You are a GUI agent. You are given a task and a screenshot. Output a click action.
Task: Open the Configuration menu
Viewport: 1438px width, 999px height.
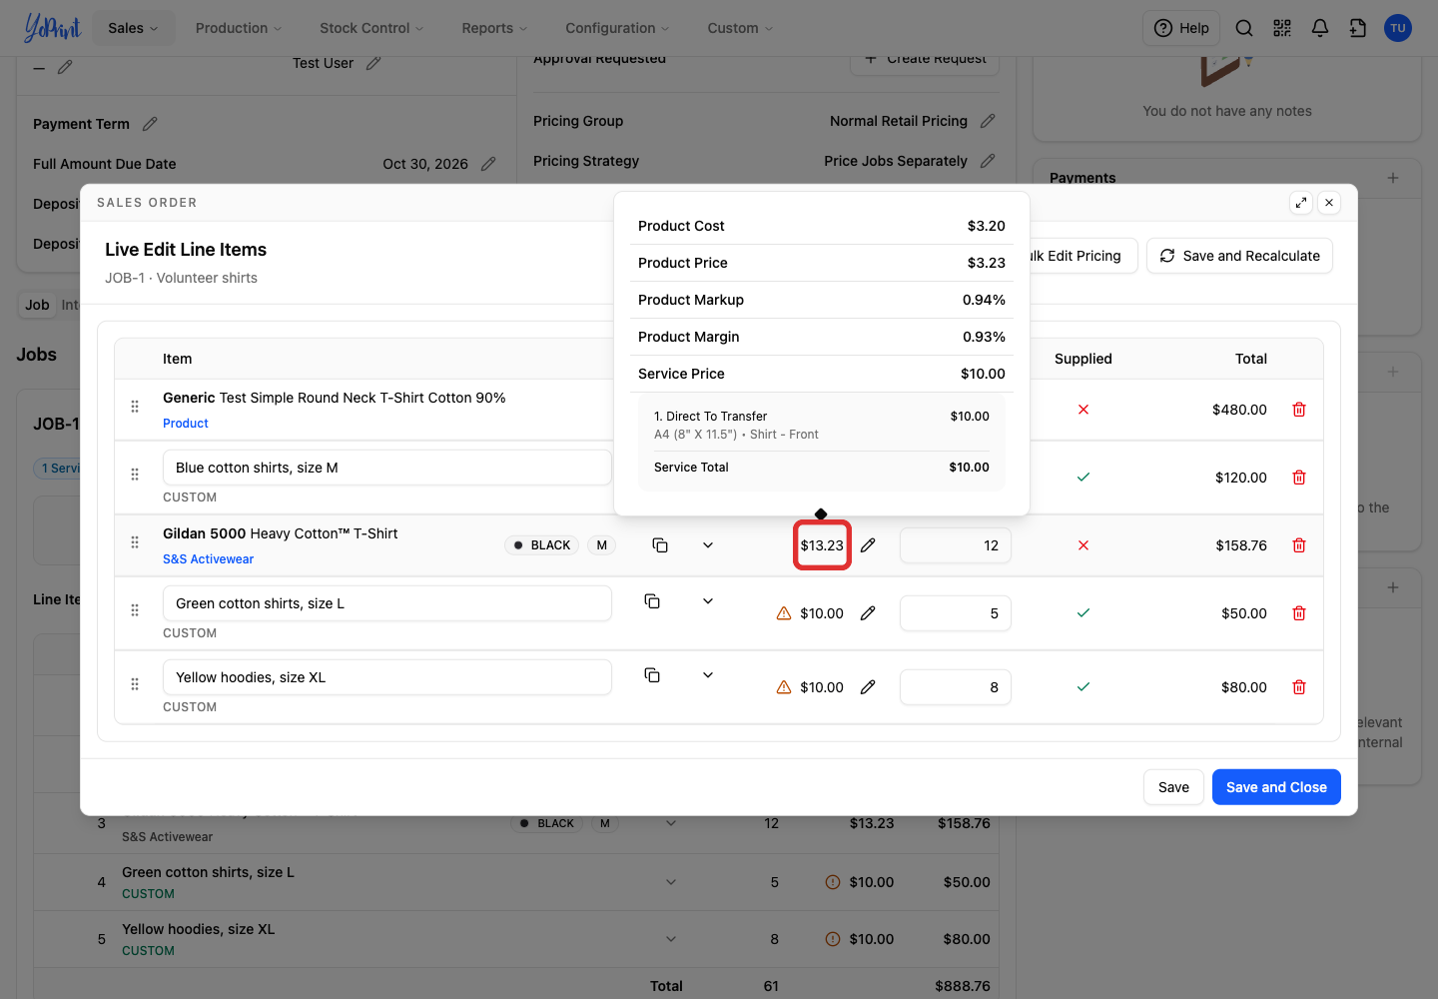[617, 28]
